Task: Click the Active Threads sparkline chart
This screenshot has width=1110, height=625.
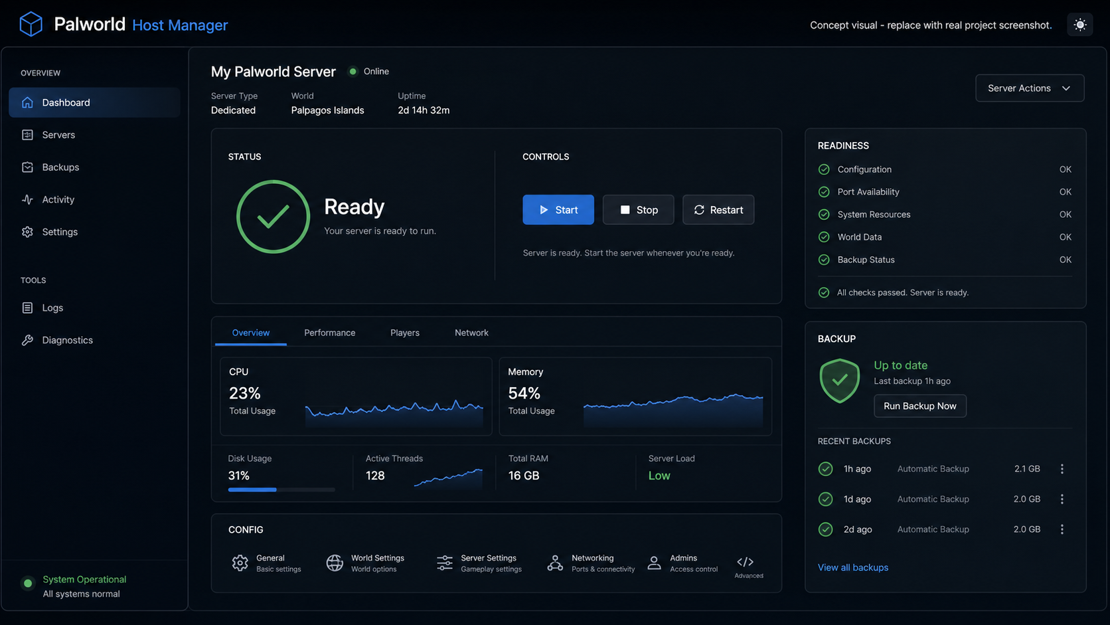Action: click(448, 478)
